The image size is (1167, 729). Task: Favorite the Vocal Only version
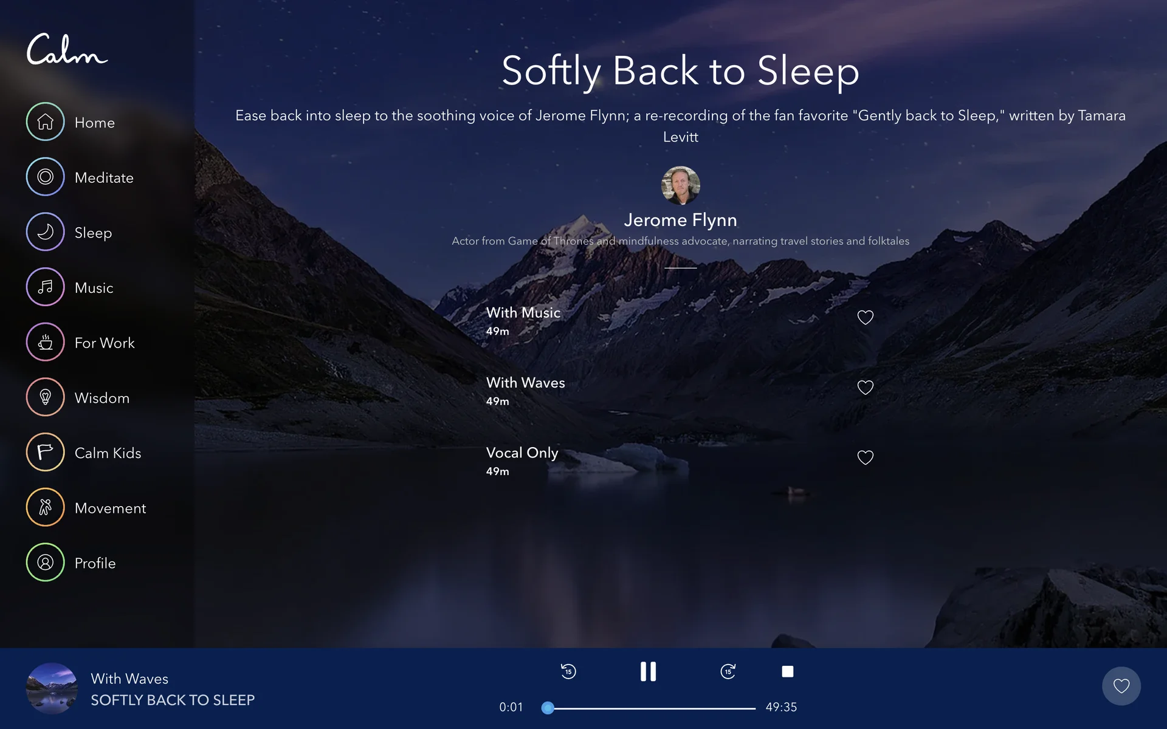[865, 457]
